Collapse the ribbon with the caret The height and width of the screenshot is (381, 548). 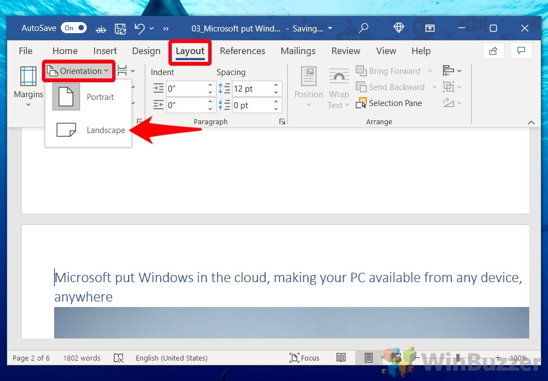click(x=531, y=122)
